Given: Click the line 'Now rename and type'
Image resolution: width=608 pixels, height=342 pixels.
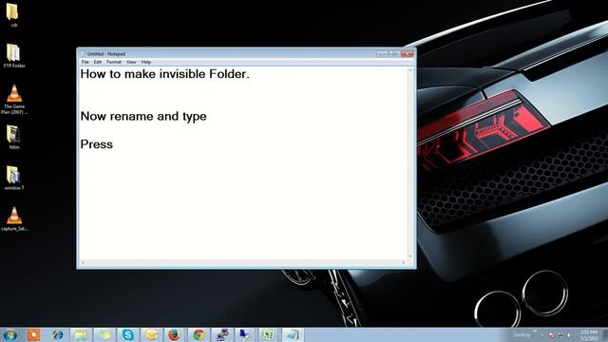Looking at the screenshot, I should point(143,116).
